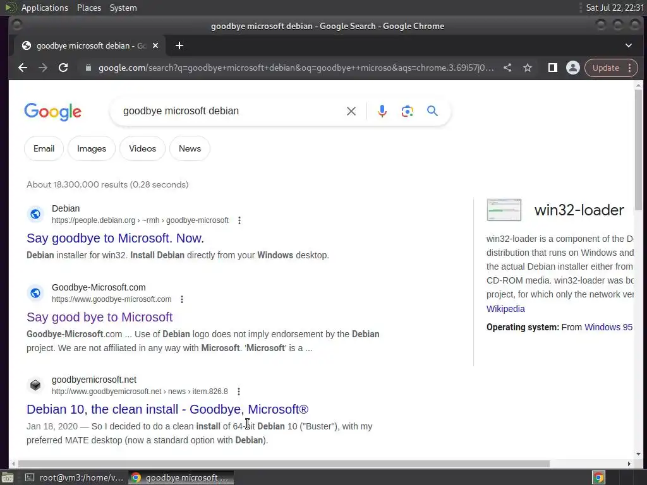The height and width of the screenshot is (485, 647).
Task: Open the Wikipedia link in knowledge panel
Action: (x=505, y=309)
